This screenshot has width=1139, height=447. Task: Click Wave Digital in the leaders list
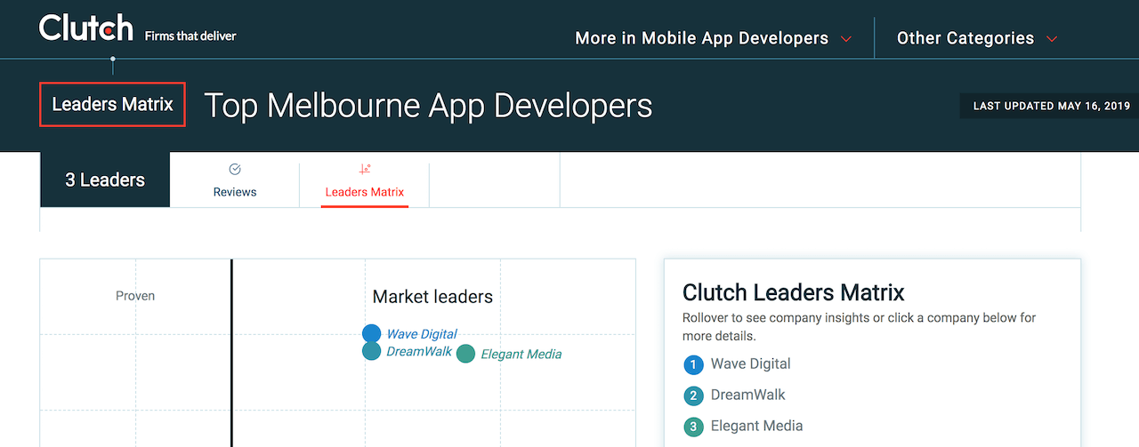[750, 363]
